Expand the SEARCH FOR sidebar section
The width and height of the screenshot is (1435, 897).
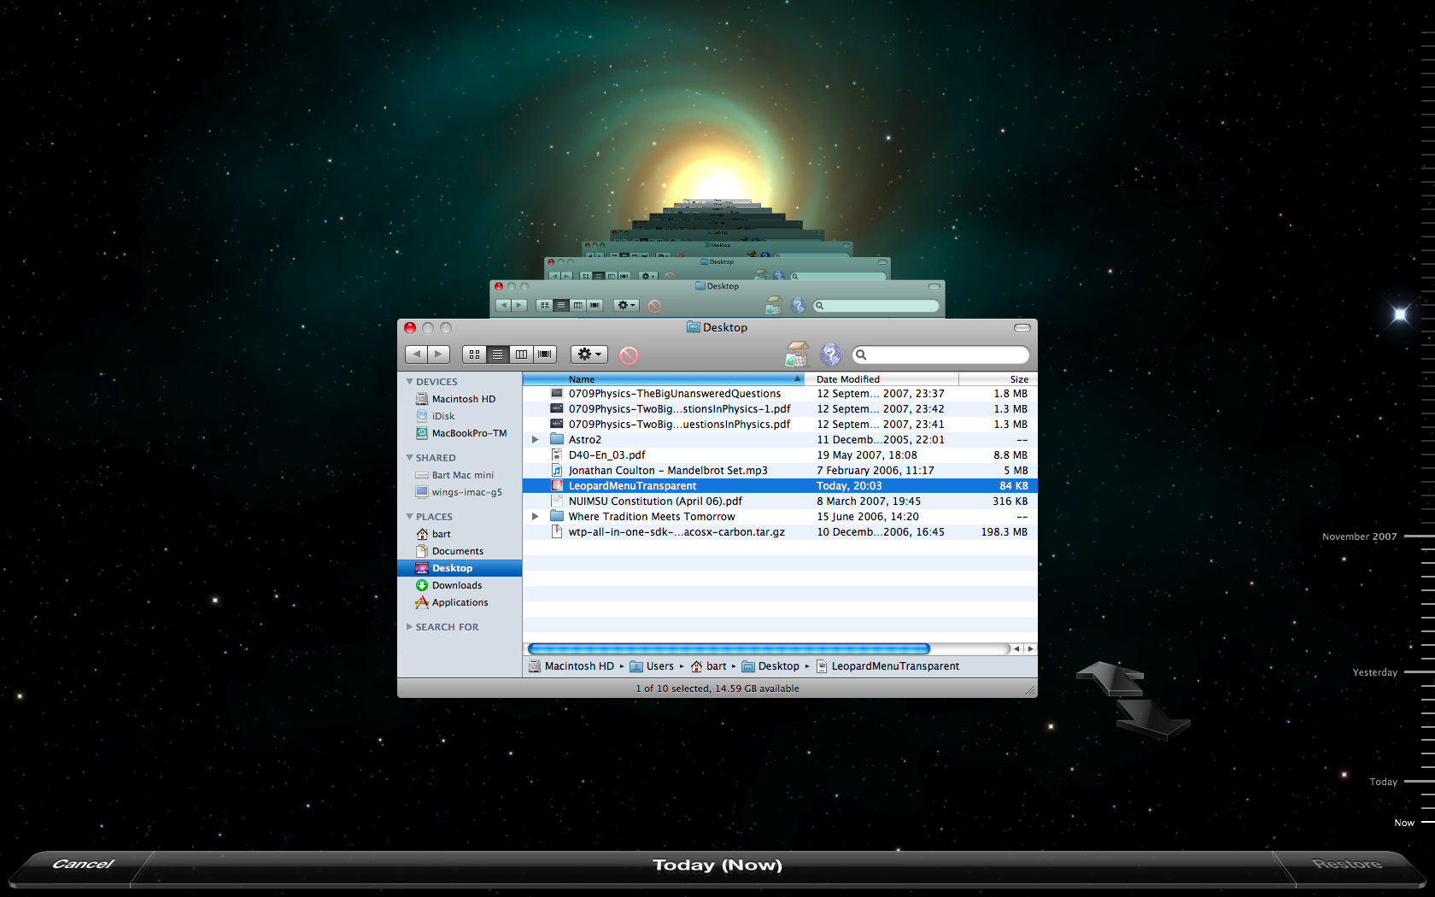coord(410,627)
